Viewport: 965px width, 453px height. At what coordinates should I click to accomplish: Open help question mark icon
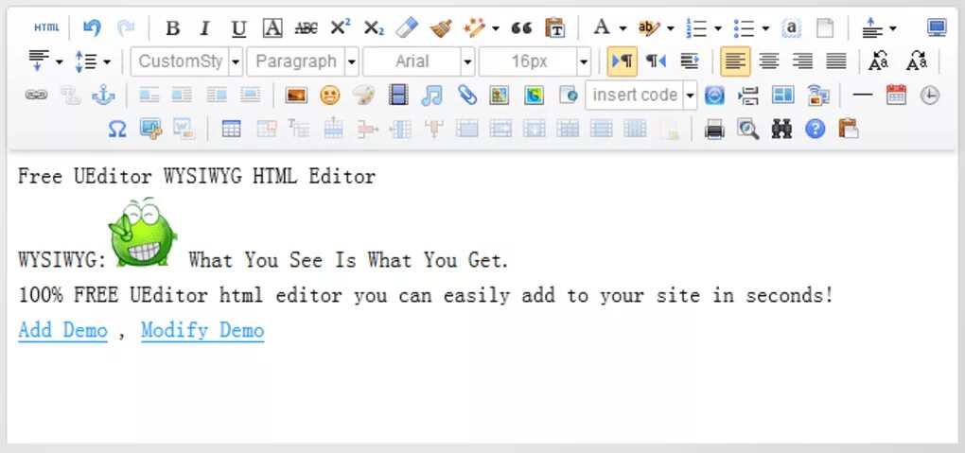pos(815,129)
